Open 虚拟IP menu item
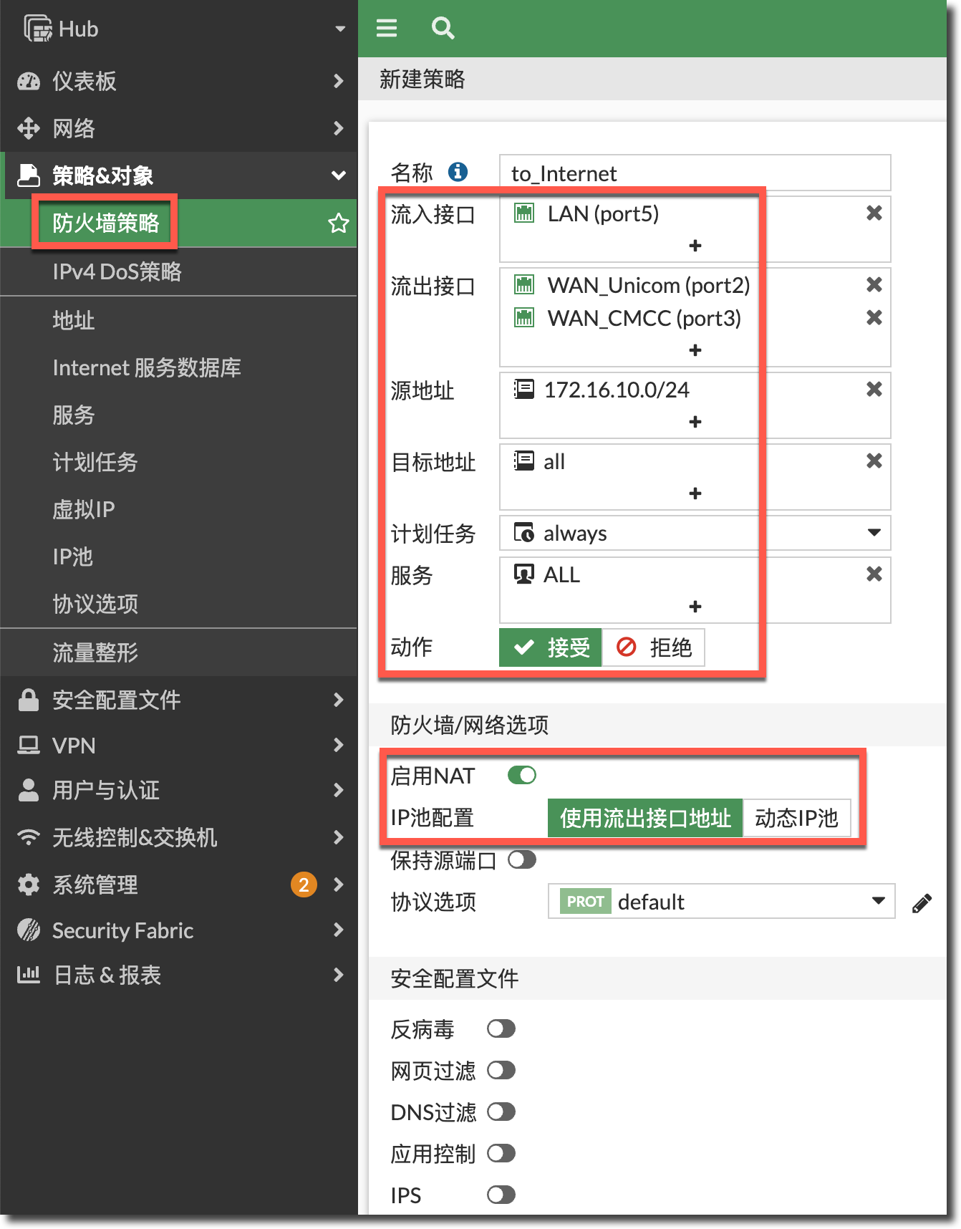Screen dimensions: 961x1229 coord(84,510)
